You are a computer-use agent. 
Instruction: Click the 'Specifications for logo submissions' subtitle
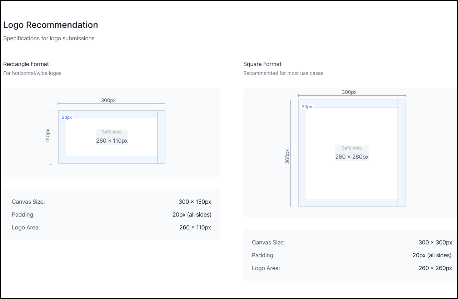(x=49, y=38)
